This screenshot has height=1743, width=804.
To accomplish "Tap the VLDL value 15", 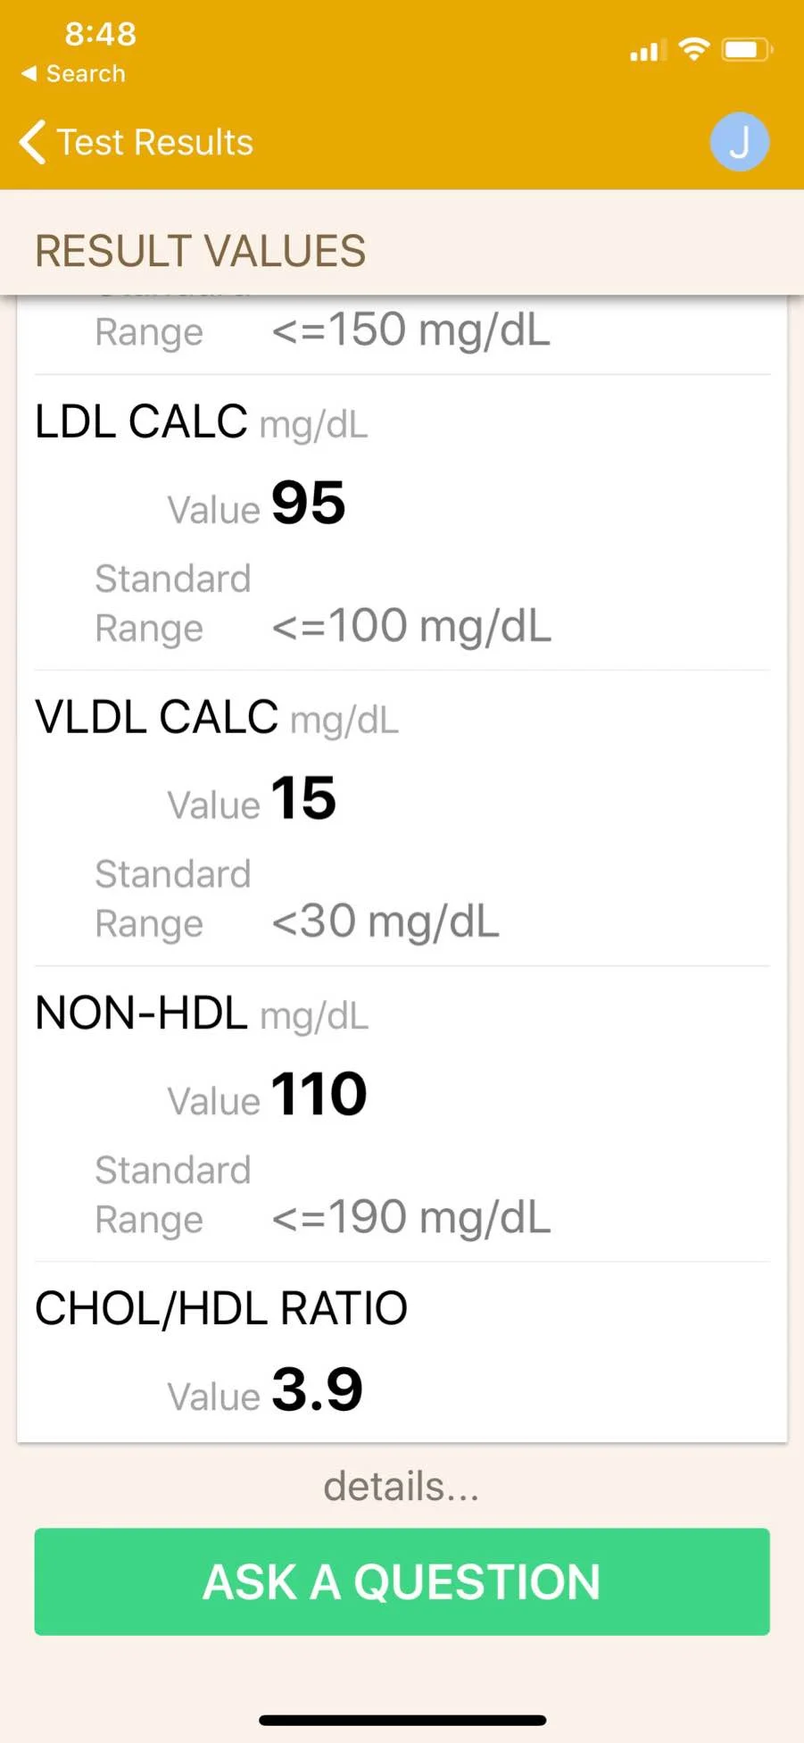I will click(x=303, y=798).
